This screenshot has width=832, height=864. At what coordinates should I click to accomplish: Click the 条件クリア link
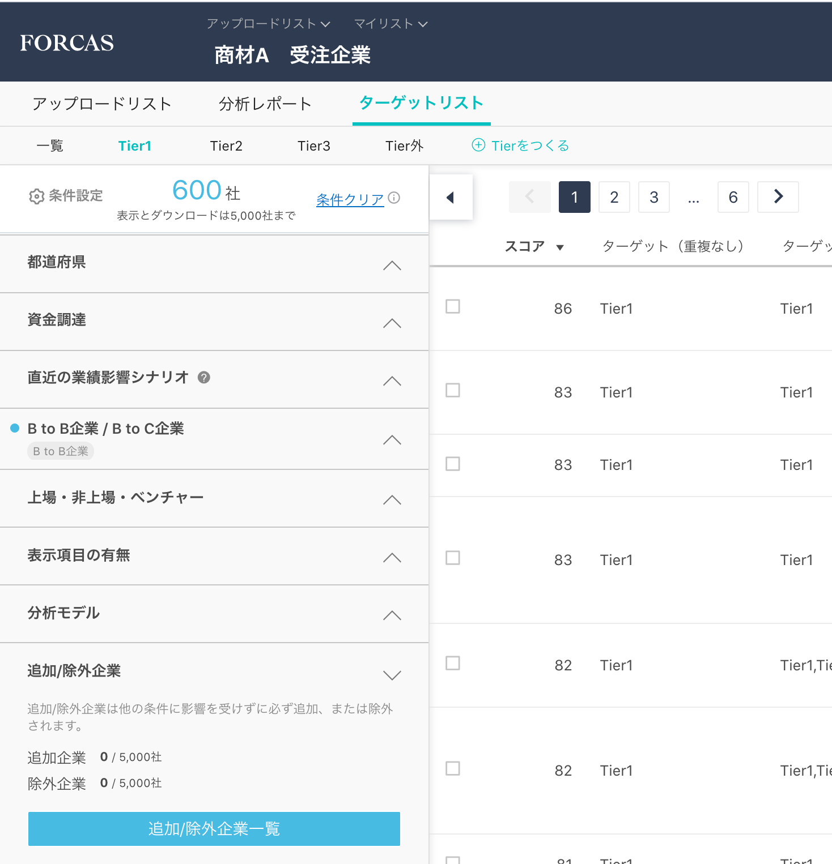point(350,199)
